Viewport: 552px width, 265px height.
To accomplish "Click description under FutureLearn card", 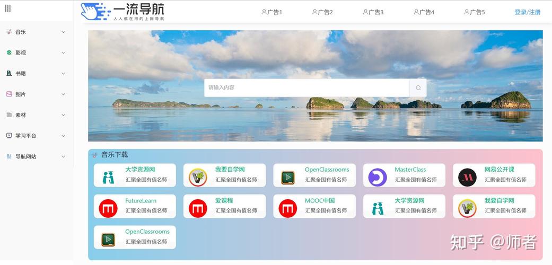I will pos(146,210).
